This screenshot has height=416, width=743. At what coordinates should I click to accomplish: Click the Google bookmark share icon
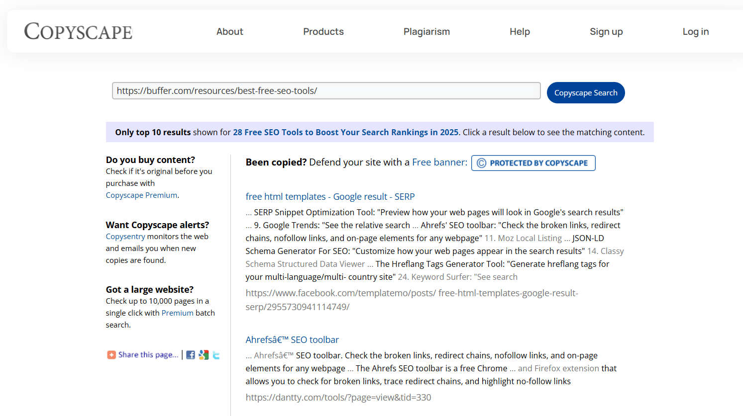203,354
